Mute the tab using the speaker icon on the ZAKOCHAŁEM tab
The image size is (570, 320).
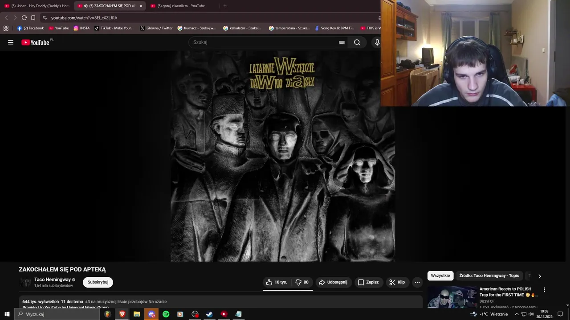click(85, 6)
